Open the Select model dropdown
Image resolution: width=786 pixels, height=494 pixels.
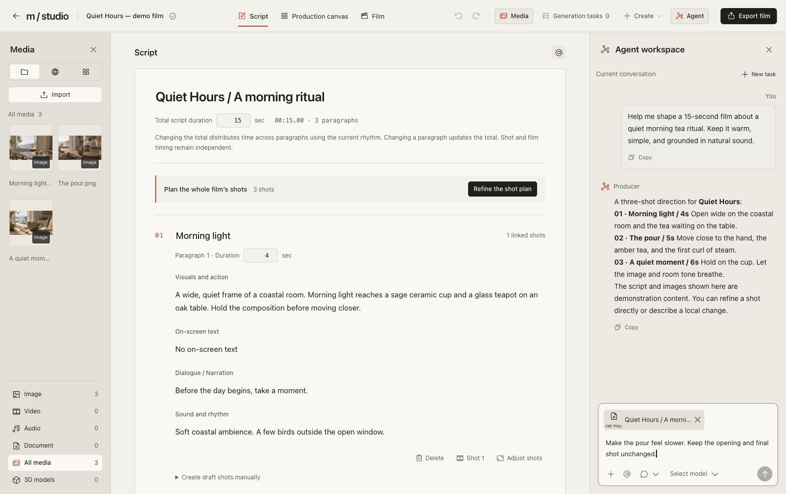(x=694, y=474)
